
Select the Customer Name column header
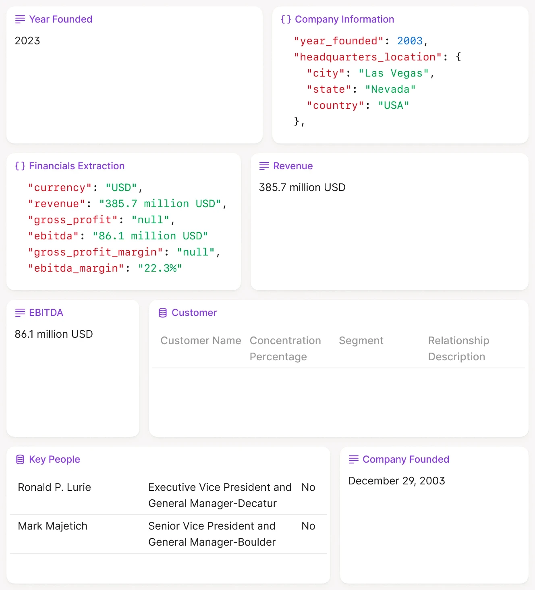pyautogui.click(x=201, y=341)
